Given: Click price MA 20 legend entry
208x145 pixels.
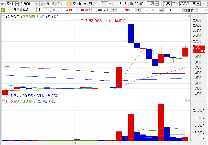Looking at the screenshot, I should coord(42,17).
